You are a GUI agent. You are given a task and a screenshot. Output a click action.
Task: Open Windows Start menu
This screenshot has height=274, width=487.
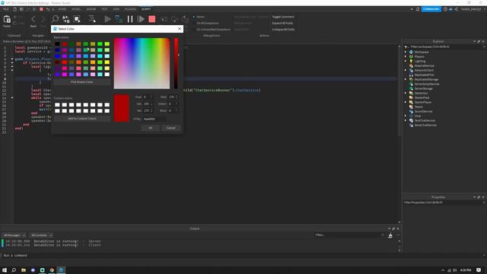(5, 270)
